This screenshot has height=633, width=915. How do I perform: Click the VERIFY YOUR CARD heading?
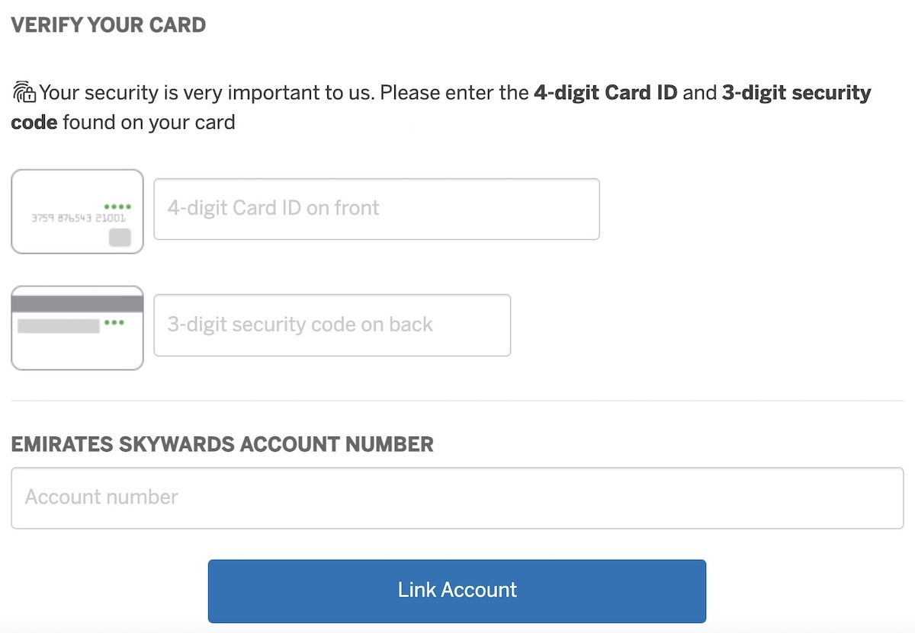point(108,25)
